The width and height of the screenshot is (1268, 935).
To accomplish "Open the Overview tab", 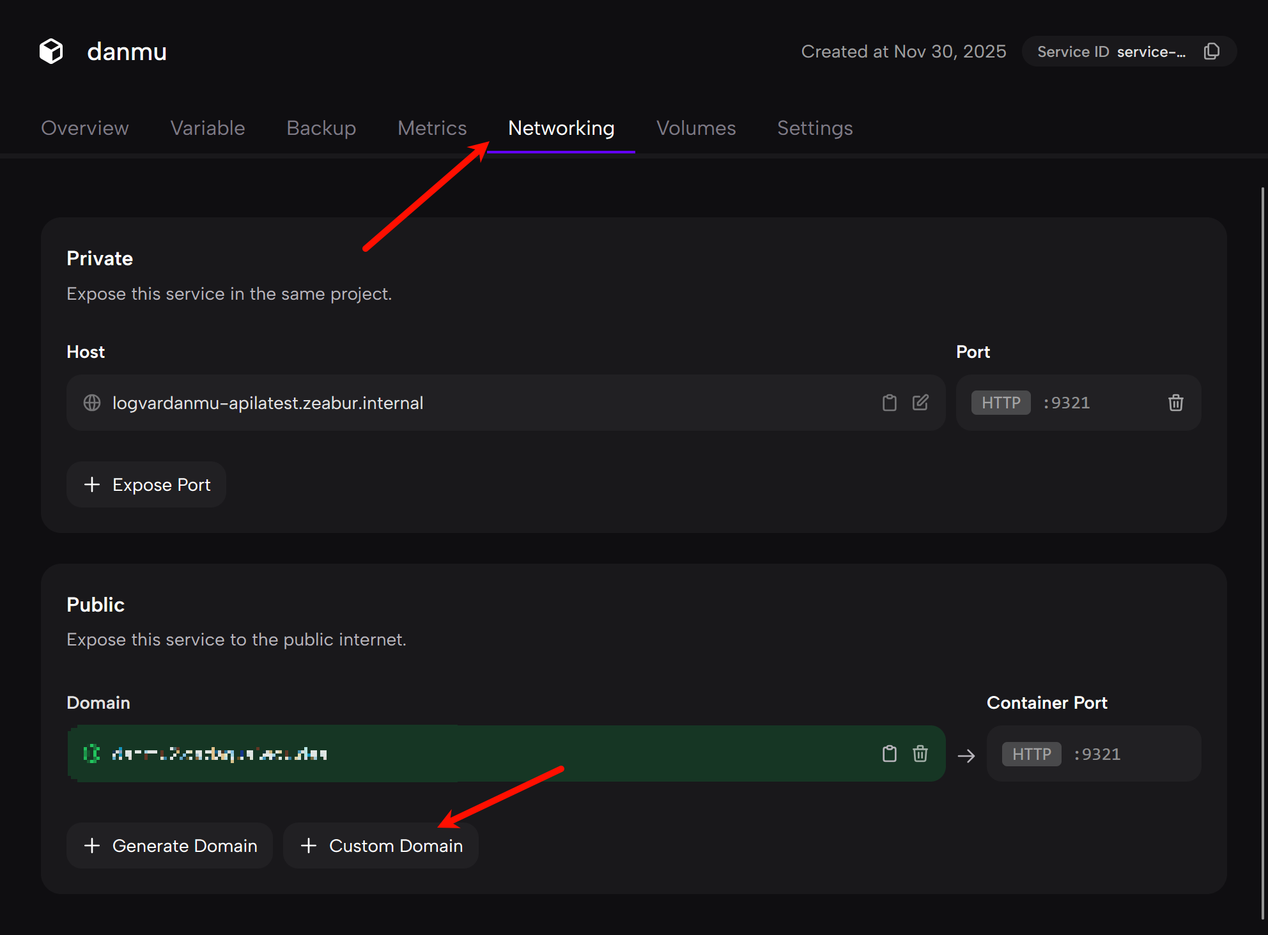I will [85, 128].
